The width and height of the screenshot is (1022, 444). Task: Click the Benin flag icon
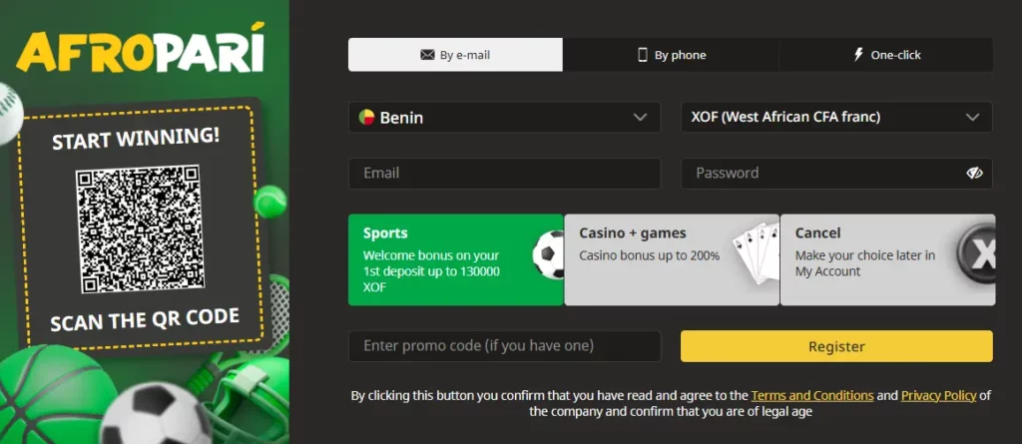(366, 118)
